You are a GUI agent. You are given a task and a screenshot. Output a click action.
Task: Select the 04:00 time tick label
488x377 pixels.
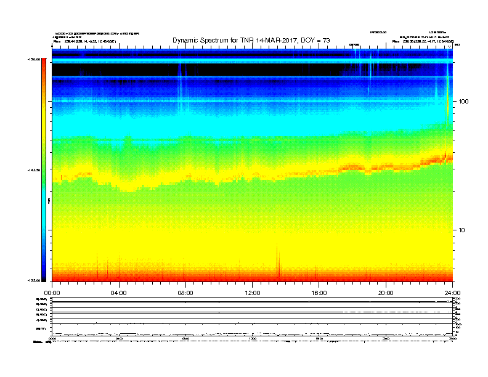click(x=118, y=293)
